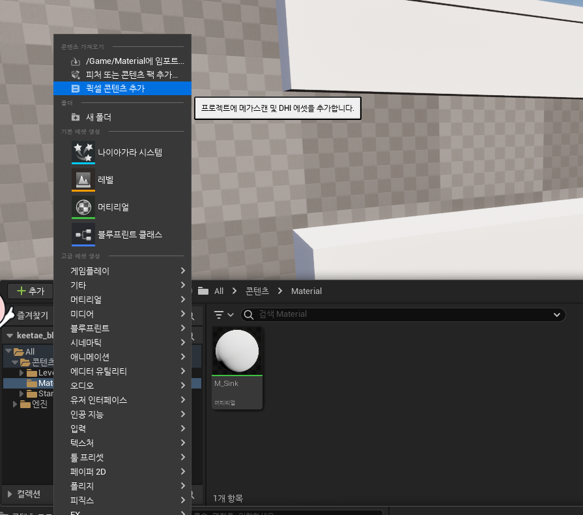Screen dimensions: 583x515
Task: Click the 검색 Material search field
Action: [403, 315]
